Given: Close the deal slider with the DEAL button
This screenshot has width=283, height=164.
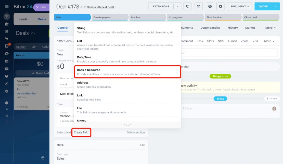Looking at the screenshot, I should [x=41, y=7].
